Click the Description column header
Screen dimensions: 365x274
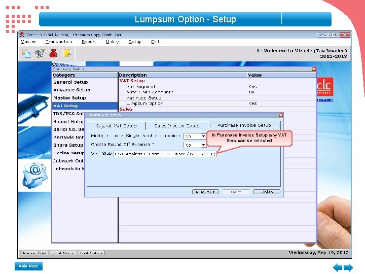(x=182, y=75)
